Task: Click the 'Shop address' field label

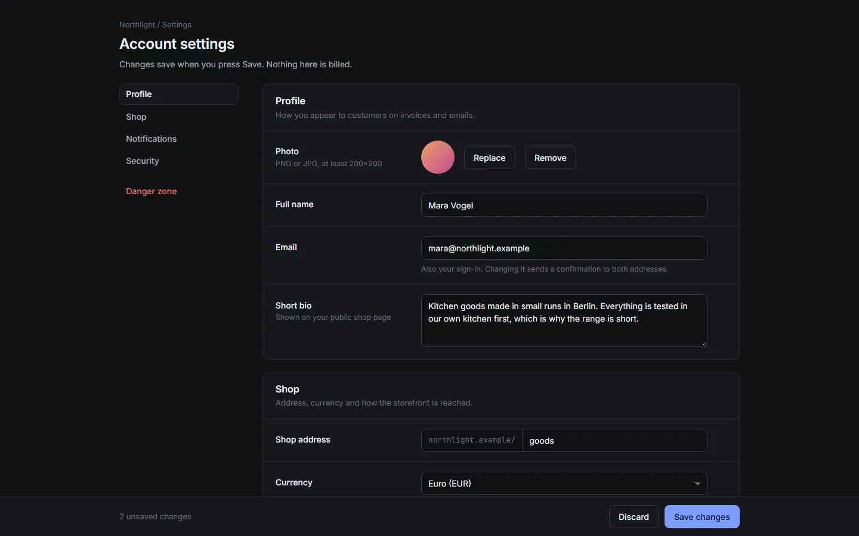Action: 303,440
